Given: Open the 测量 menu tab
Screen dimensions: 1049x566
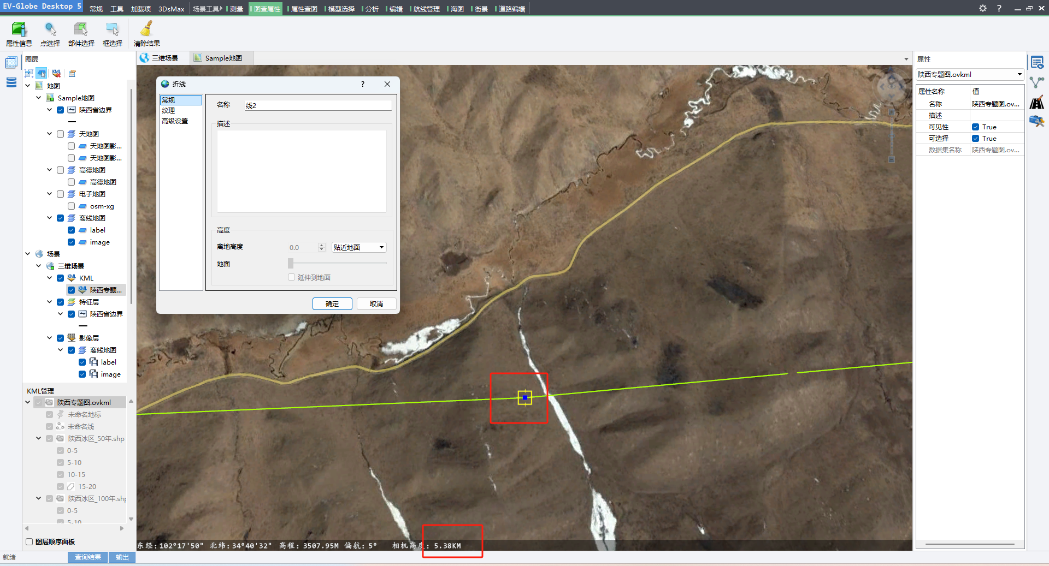Looking at the screenshot, I should pyautogui.click(x=236, y=9).
